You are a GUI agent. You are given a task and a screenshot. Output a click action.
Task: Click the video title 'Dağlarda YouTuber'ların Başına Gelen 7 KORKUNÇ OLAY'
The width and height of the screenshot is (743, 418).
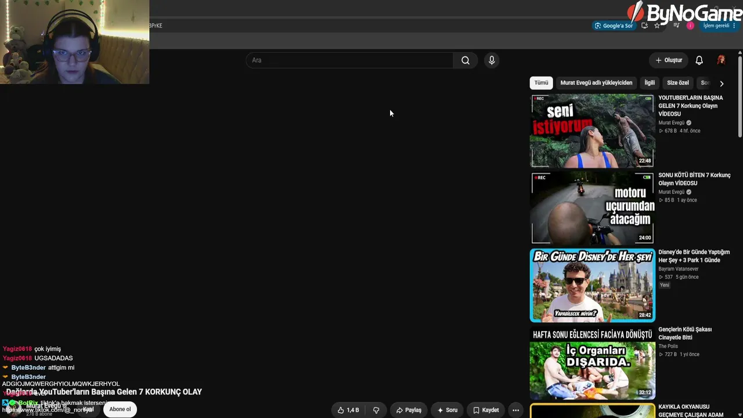(x=104, y=392)
